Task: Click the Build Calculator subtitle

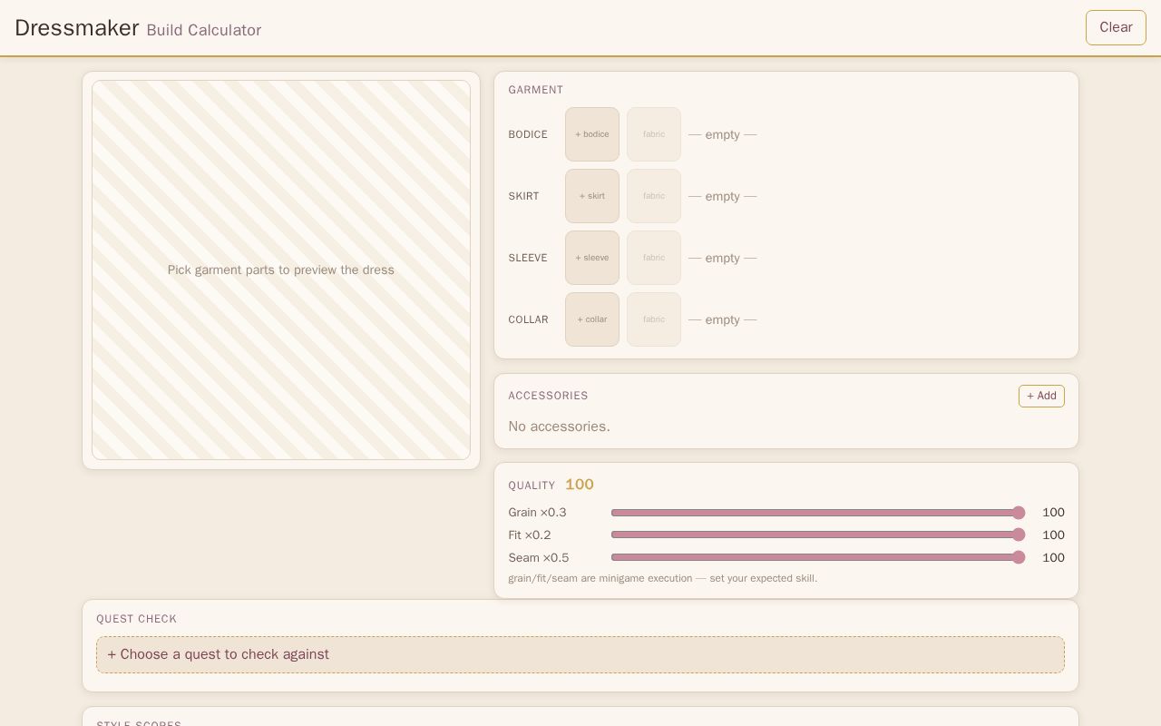Action: pyautogui.click(x=204, y=30)
